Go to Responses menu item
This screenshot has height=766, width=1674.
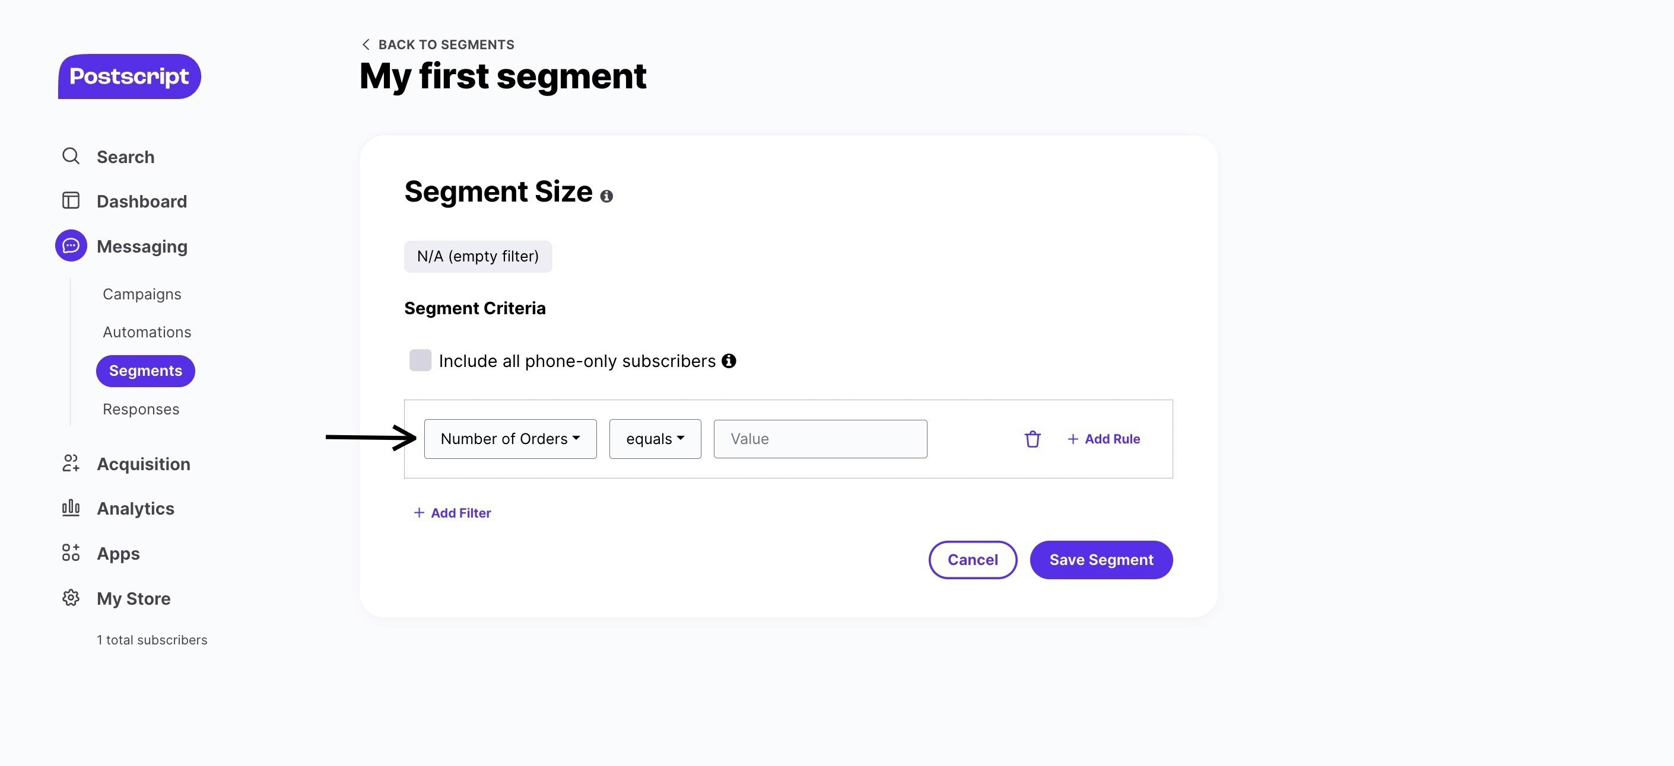point(141,410)
